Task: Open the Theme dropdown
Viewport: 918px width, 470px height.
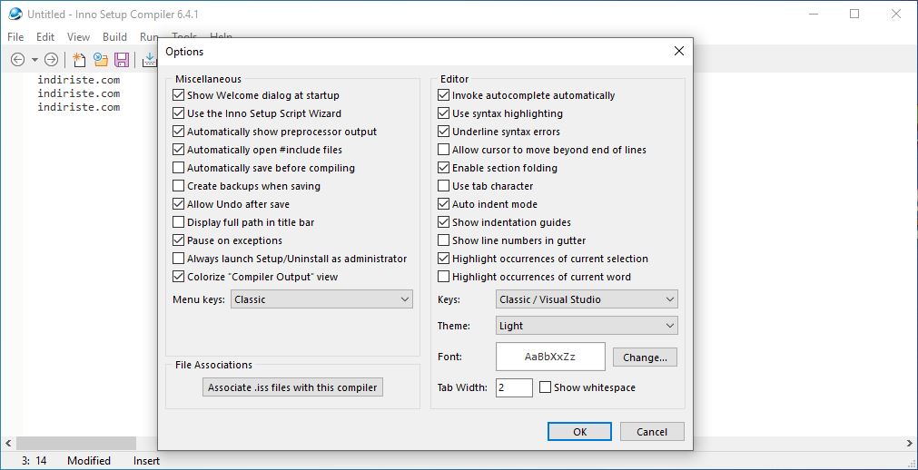Action: pos(587,326)
